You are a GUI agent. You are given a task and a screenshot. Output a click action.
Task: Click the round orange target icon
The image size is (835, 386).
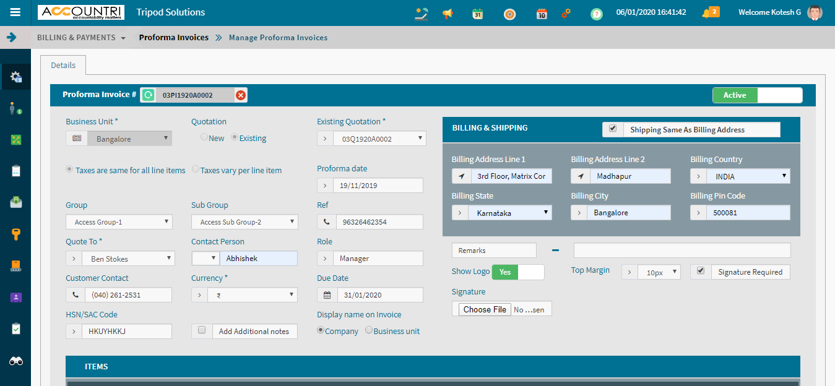pyautogui.click(x=509, y=13)
